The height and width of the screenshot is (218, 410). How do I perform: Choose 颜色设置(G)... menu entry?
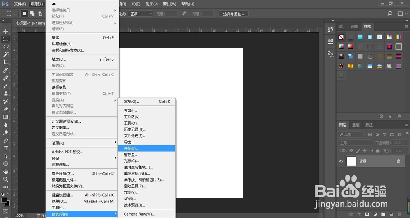tap(82, 173)
